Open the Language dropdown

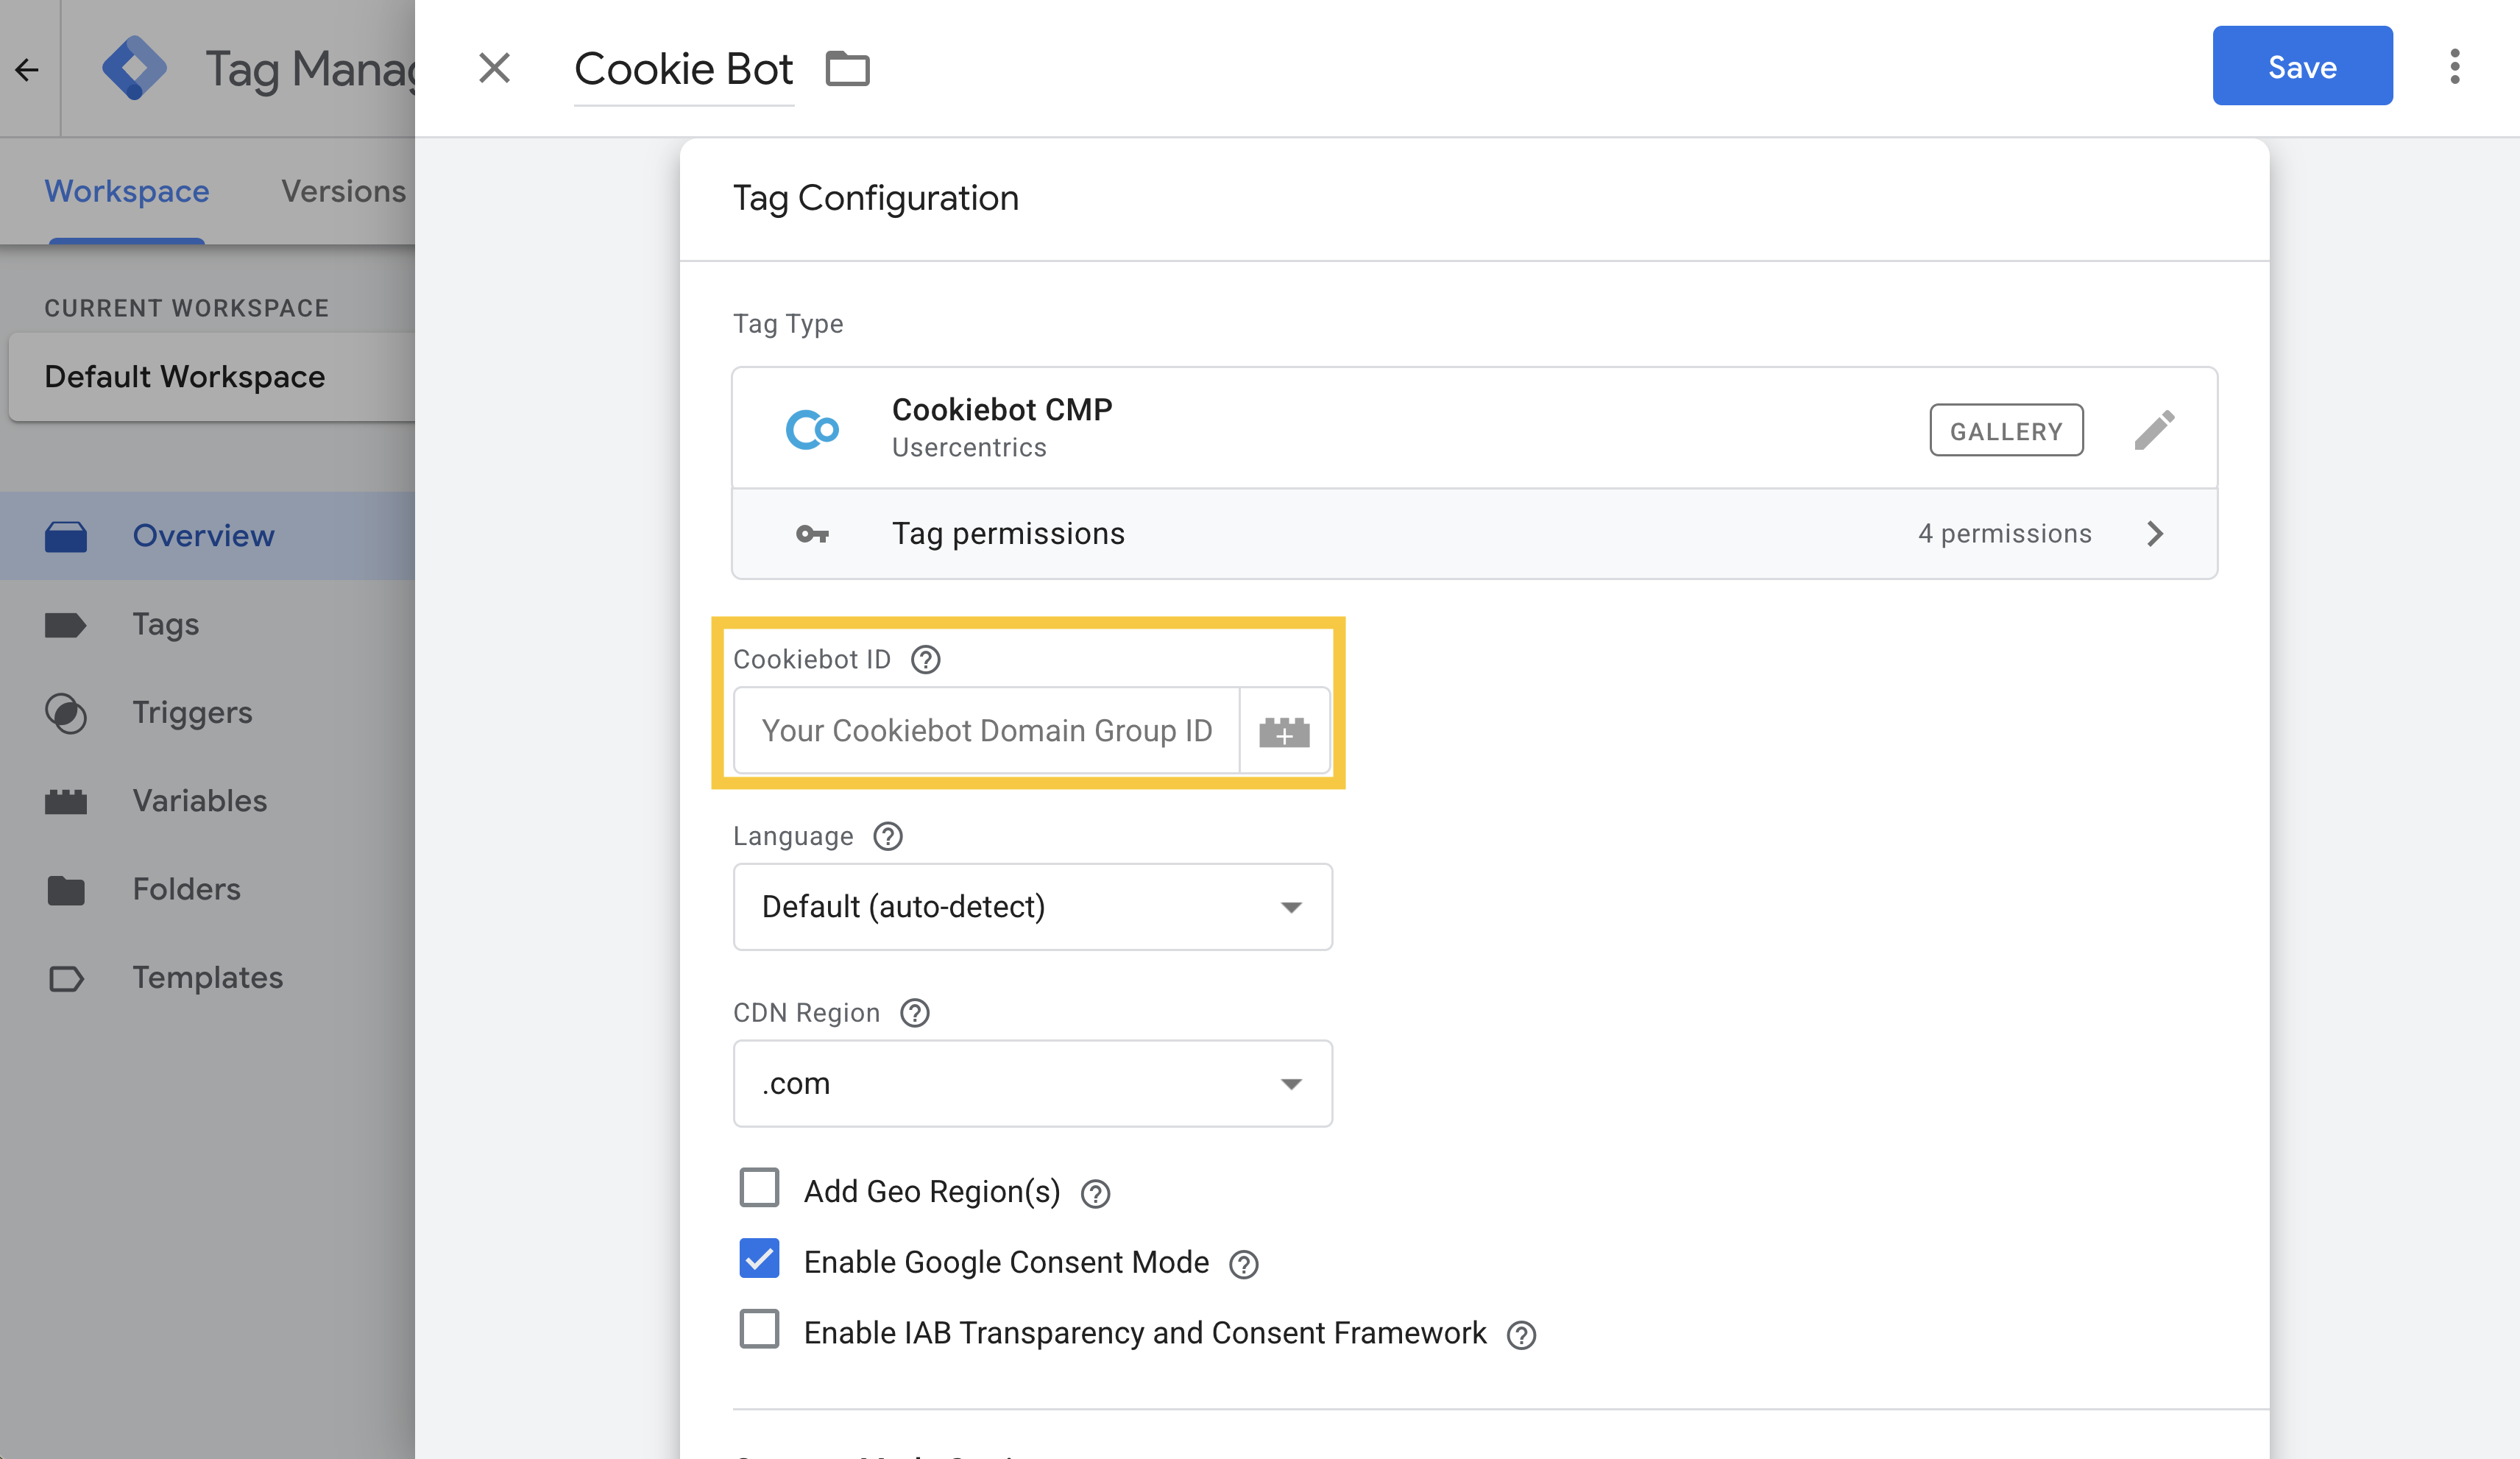pos(1032,906)
